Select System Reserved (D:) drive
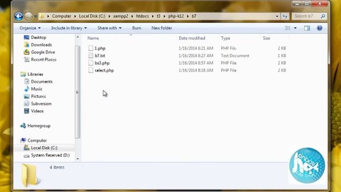 pyautogui.click(x=50, y=155)
